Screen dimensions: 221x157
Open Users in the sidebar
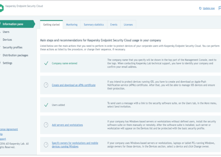tap(6, 32)
